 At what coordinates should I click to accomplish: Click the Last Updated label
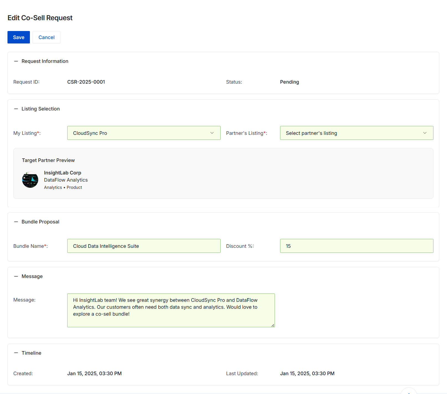tap(242, 374)
